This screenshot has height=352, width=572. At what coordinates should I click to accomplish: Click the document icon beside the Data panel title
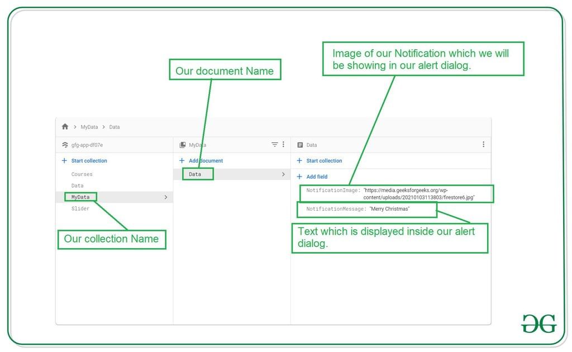tap(299, 145)
